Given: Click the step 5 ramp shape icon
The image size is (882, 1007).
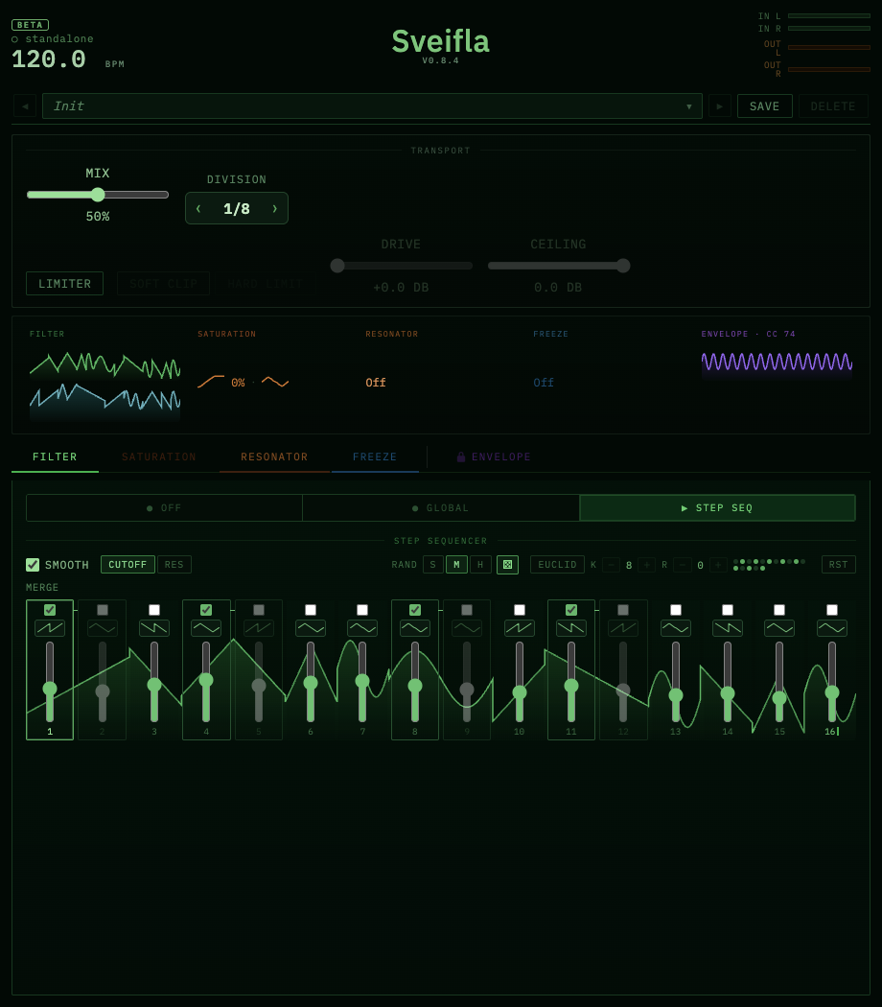Looking at the screenshot, I should click(259, 628).
